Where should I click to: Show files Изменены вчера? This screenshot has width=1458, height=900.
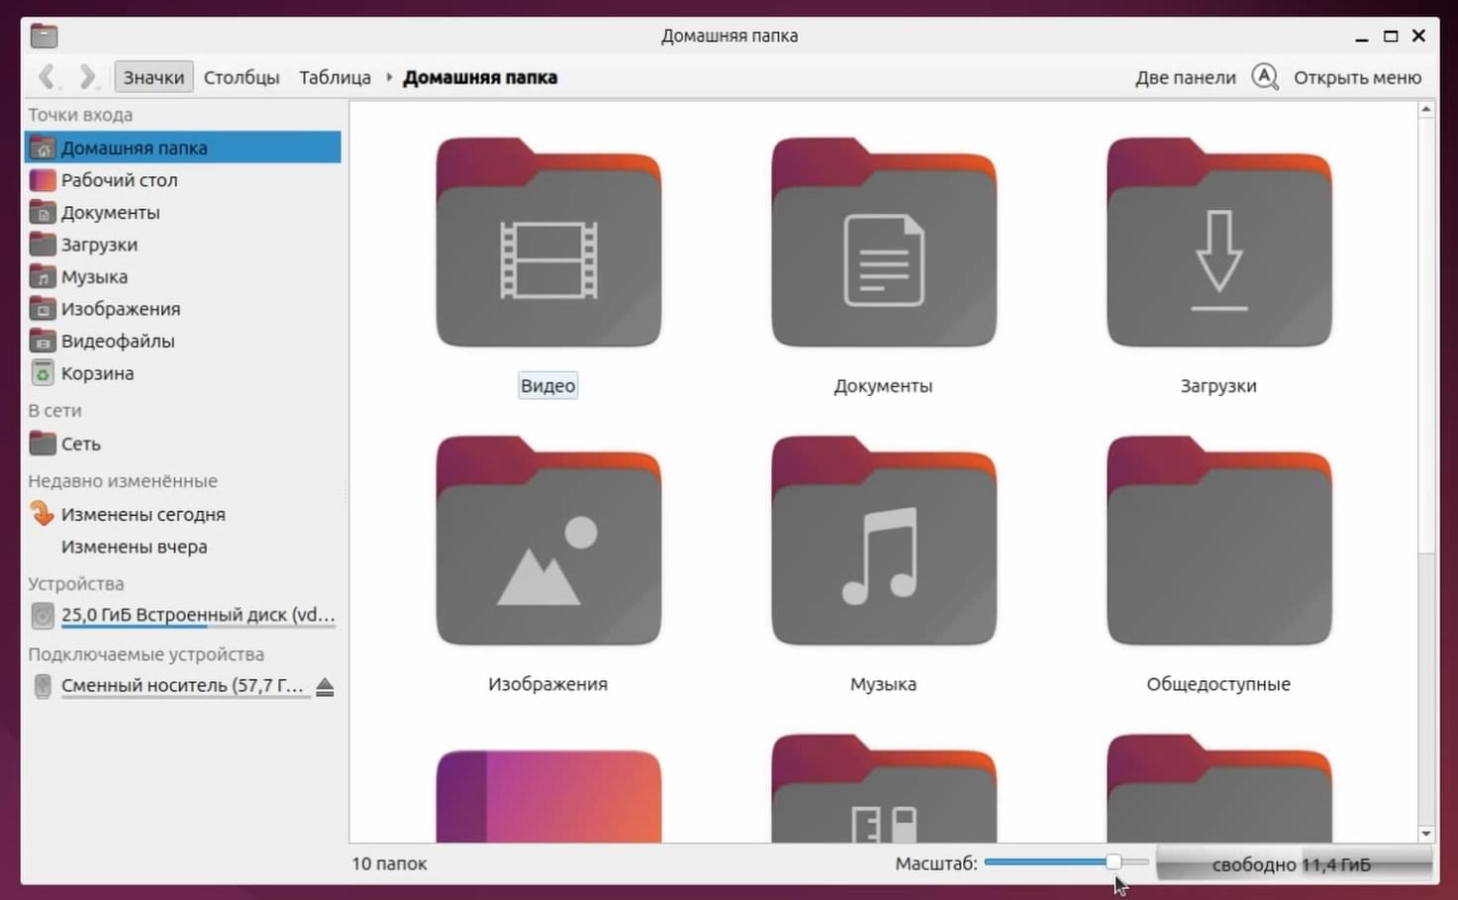pyautogui.click(x=183, y=547)
